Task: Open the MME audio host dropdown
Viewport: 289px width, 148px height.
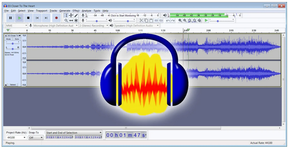Action: pos(17,26)
